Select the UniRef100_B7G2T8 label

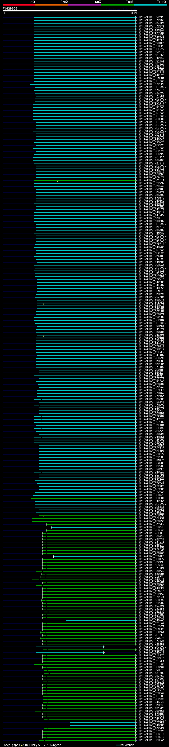pyautogui.click(x=152, y=90)
